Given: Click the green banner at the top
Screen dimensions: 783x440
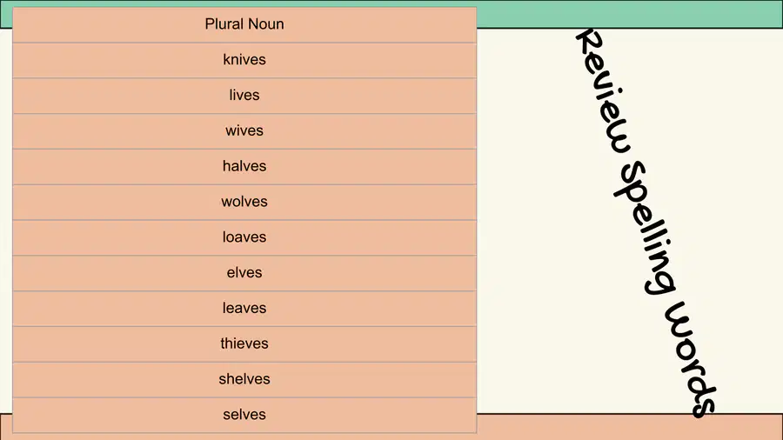Looking at the screenshot, I should pyautogui.click(x=629, y=13).
